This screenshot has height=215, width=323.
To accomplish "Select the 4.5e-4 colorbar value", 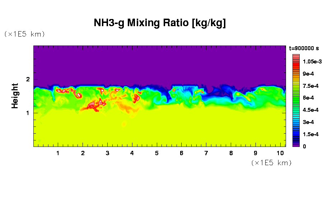I will [x=310, y=110].
